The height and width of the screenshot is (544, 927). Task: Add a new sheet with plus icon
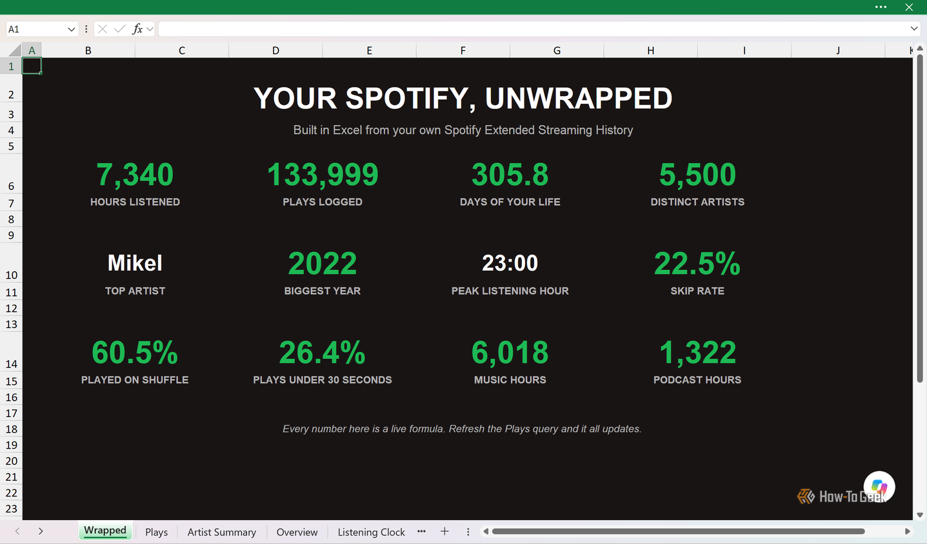point(444,531)
